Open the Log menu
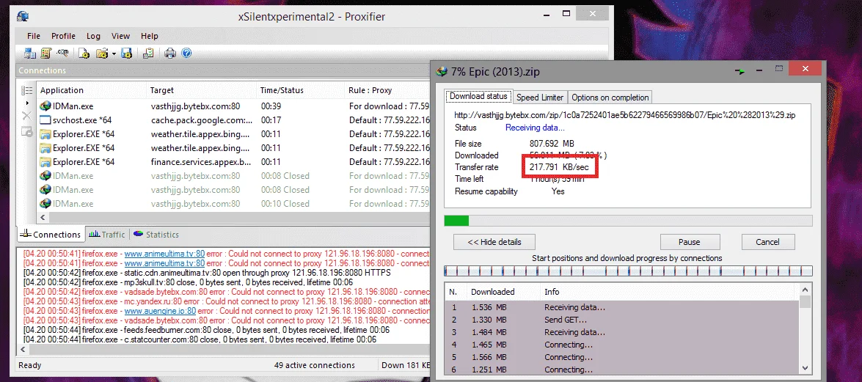 [x=93, y=36]
